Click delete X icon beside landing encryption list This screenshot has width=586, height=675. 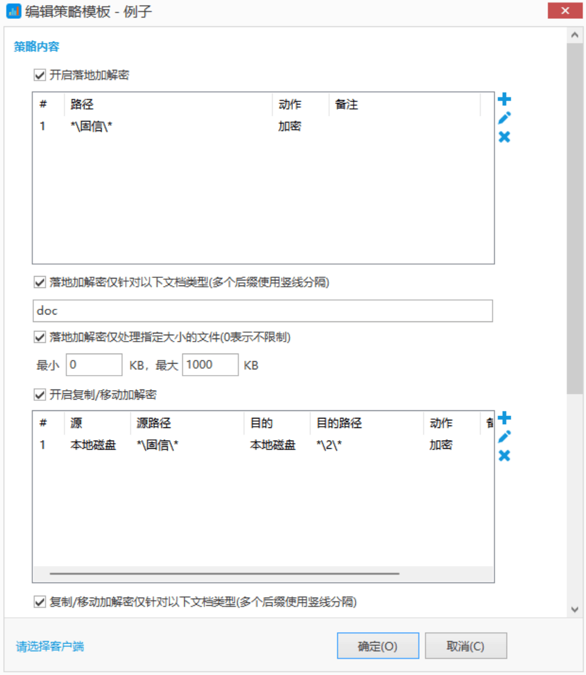pyautogui.click(x=504, y=137)
